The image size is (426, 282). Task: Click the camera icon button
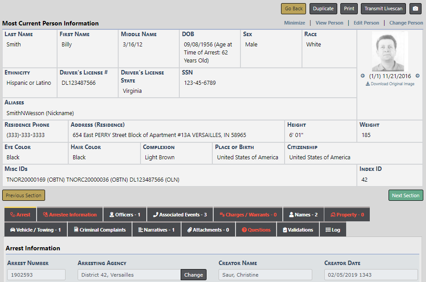(x=415, y=8)
